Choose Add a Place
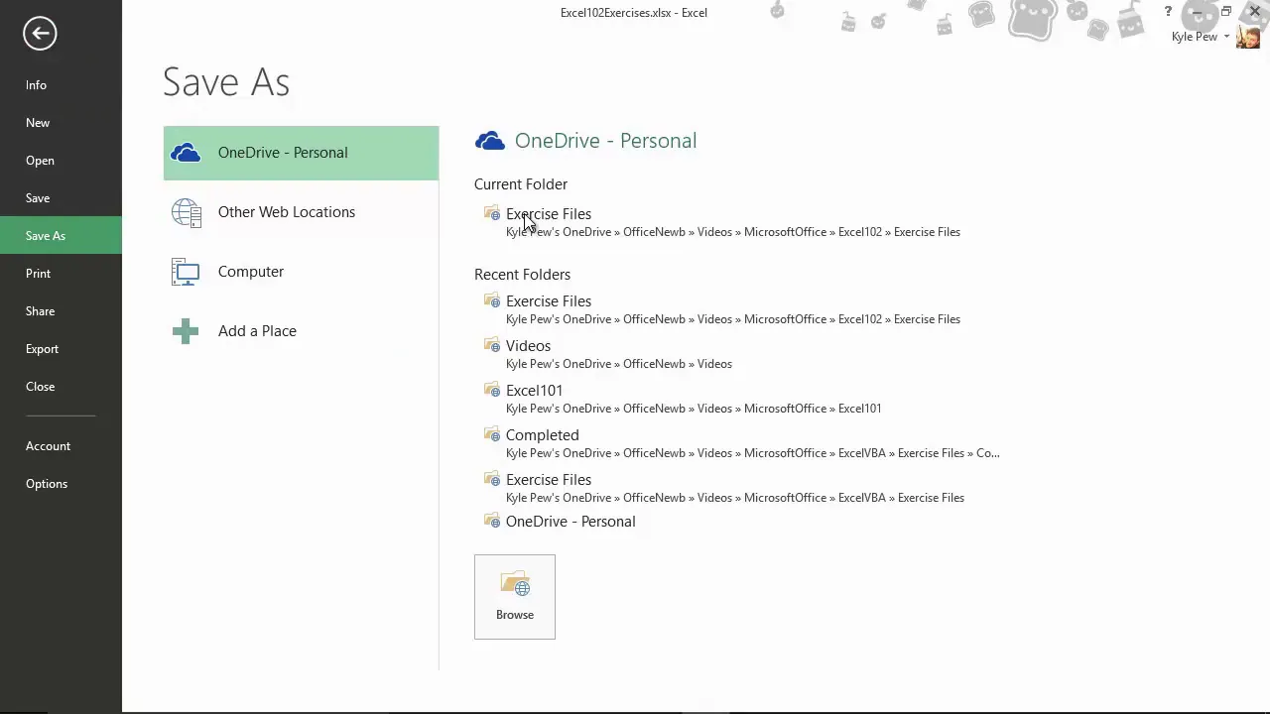Image resolution: width=1270 pixels, height=714 pixels. [x=301, y=331]
